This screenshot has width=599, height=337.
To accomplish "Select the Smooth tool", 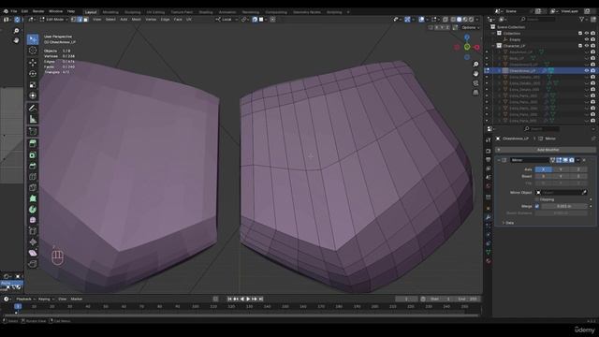I will click(x=33, y=220).
